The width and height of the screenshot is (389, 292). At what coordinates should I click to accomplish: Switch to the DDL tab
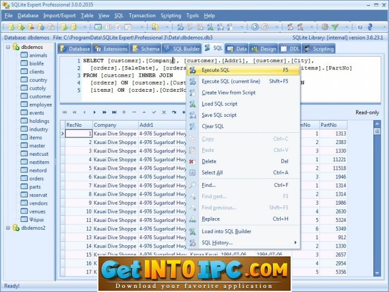pos(290,49)
